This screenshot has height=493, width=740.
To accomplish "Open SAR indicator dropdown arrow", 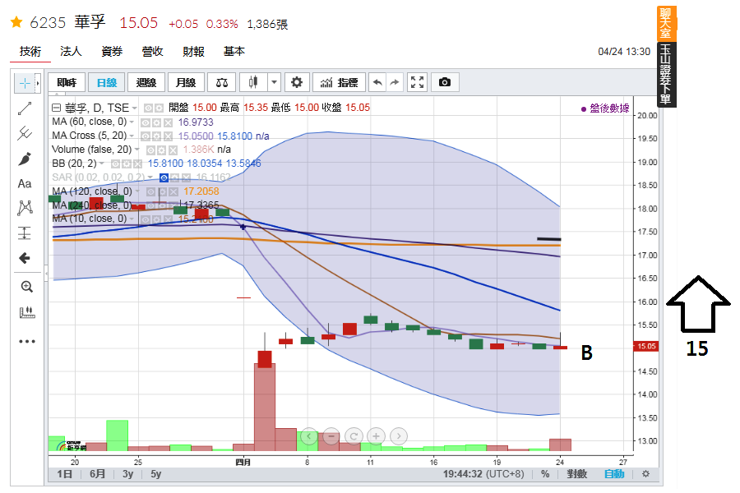I will [x=150, y=177].
